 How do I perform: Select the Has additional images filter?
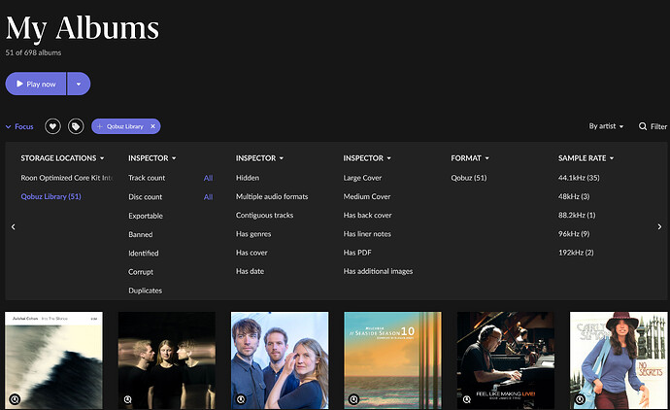[378, 271]
